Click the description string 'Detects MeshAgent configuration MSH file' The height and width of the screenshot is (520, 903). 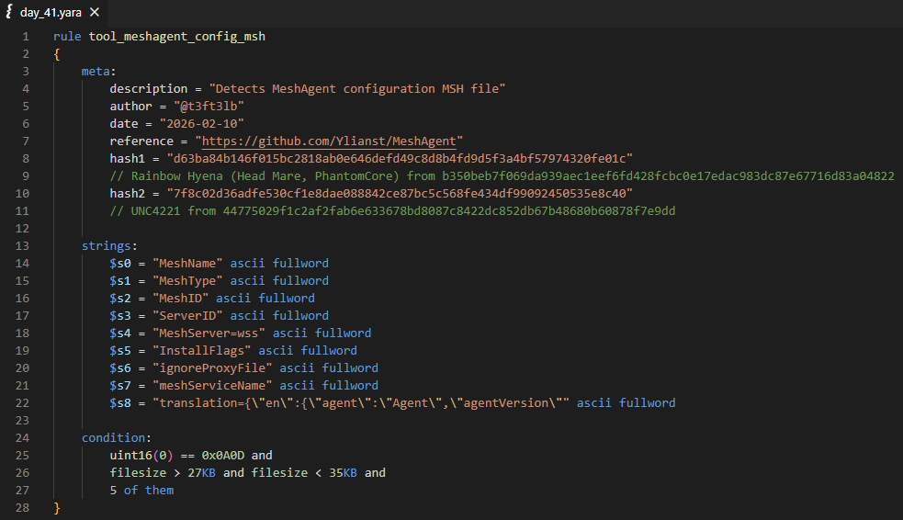coord(357,89)
